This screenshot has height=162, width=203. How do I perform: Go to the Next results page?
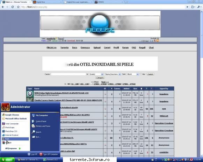[105, 82]
